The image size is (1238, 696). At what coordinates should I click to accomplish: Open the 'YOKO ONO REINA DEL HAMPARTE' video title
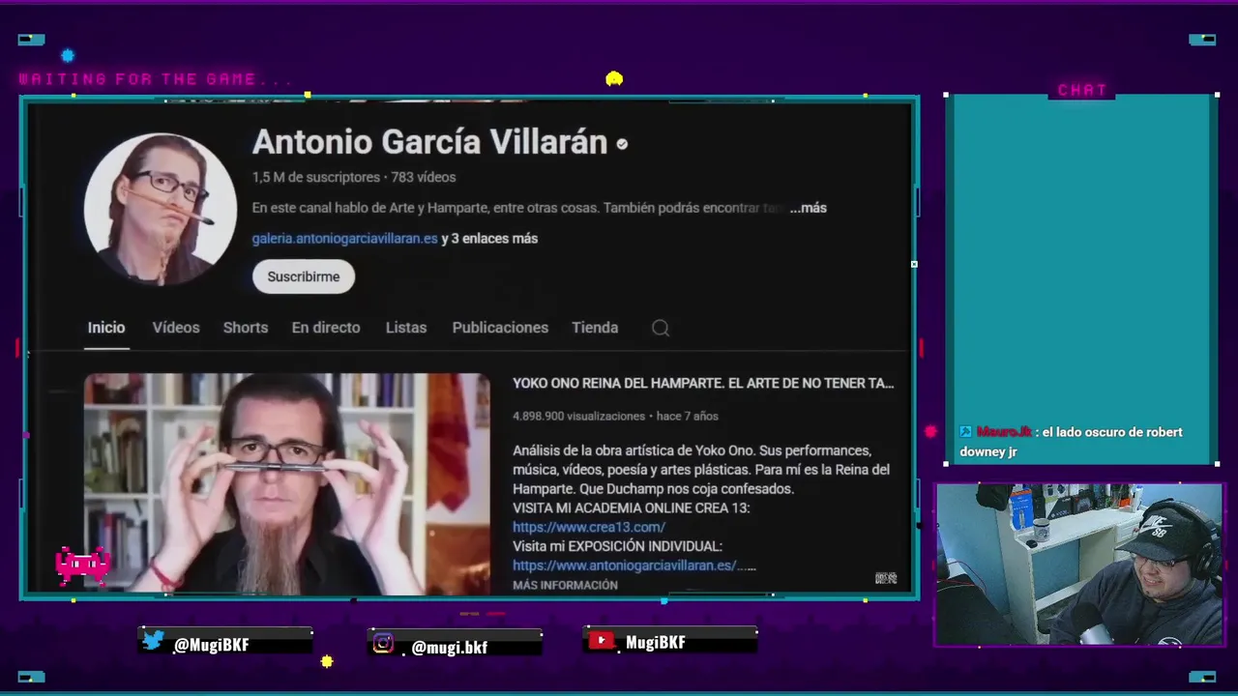click(x=703, y=383)
